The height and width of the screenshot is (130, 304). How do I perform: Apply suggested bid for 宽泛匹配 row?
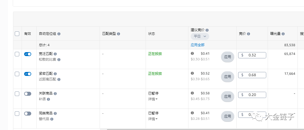[x=227, y=57]
